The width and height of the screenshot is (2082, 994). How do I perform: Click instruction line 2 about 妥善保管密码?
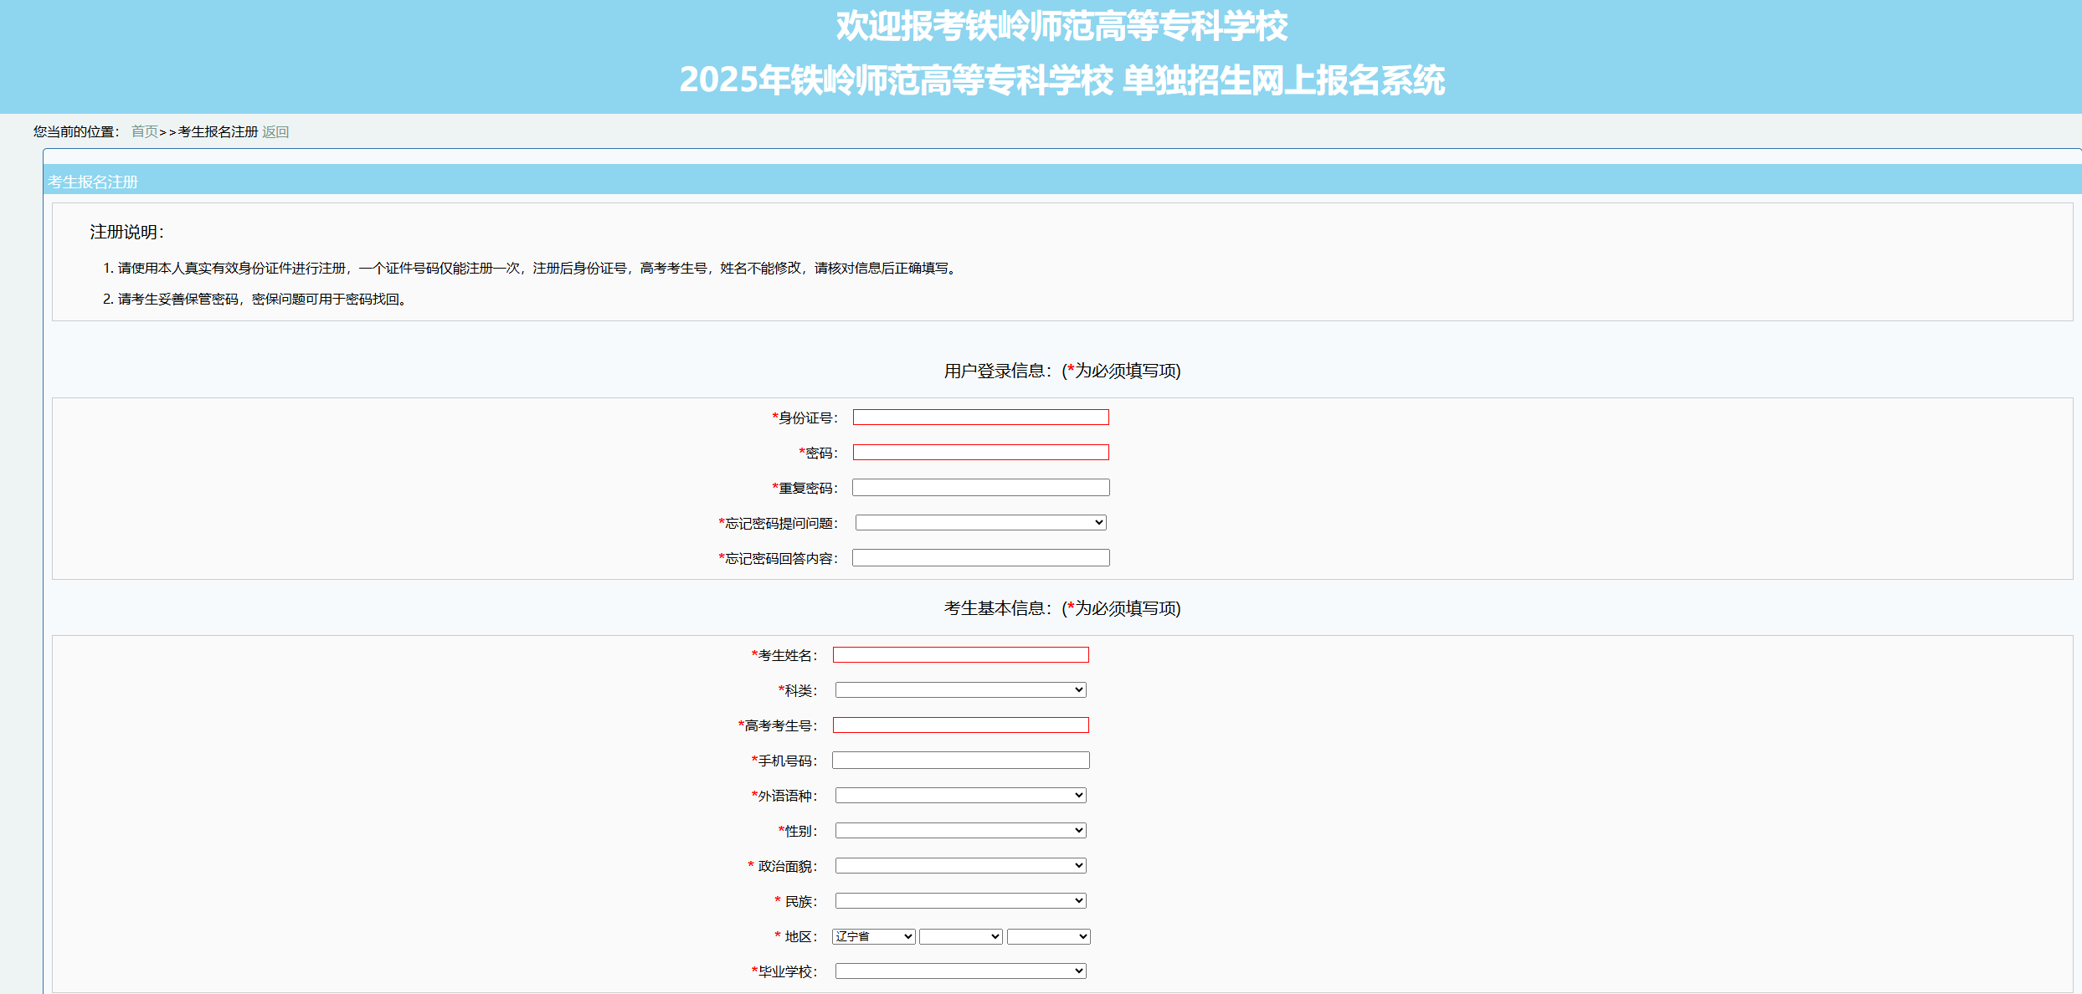262,299
